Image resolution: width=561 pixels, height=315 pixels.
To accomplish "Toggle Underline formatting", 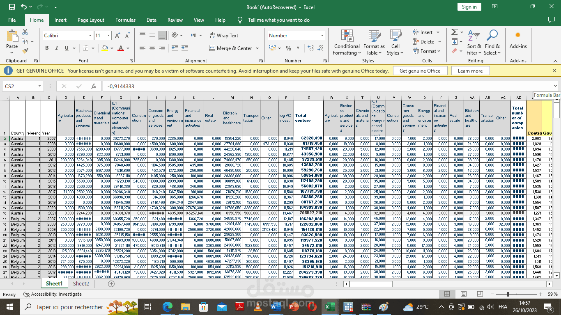I will 66,48.
